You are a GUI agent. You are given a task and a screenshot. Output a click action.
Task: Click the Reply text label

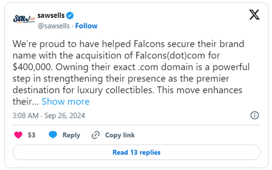coord(71,135)
